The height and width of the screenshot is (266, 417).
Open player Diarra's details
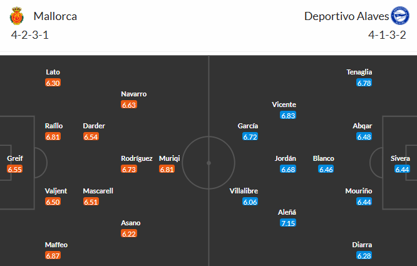pos(363,245)
